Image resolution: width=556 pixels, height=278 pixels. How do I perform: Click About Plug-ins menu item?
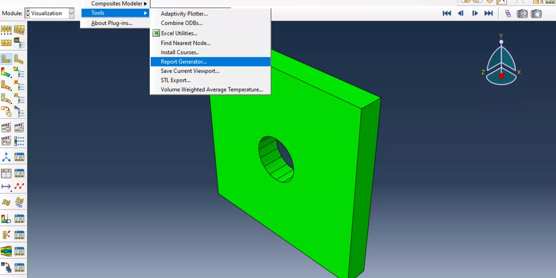(112, 23)
